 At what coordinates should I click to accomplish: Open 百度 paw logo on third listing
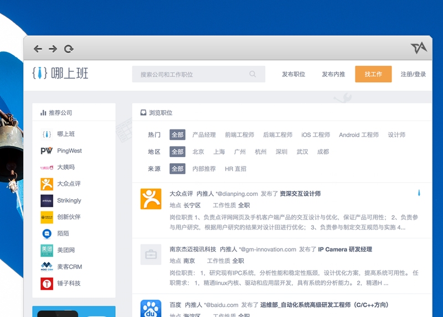[x=151, y=308]
